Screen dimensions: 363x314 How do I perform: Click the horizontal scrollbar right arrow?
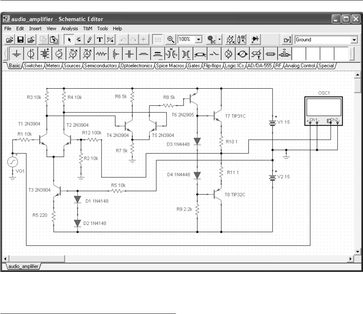click(x=350, y=259)
